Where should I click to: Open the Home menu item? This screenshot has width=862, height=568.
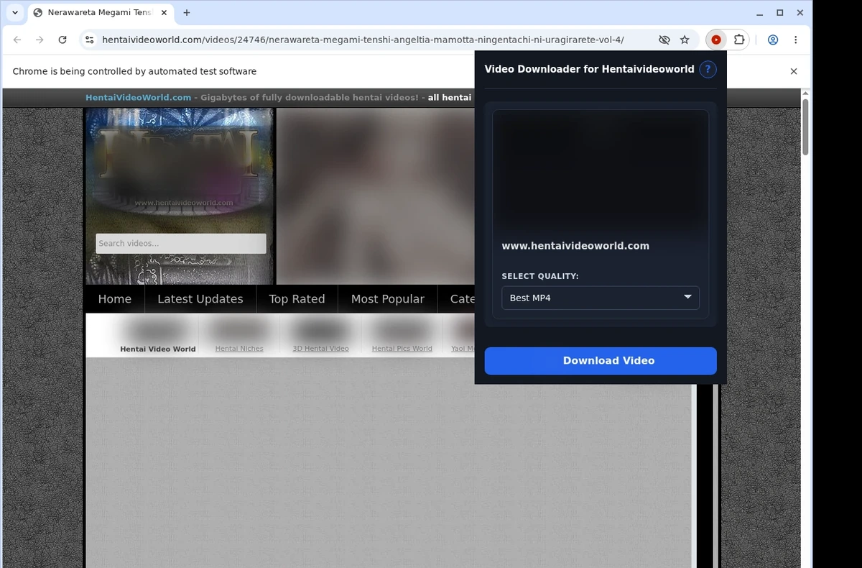point(115,299)
